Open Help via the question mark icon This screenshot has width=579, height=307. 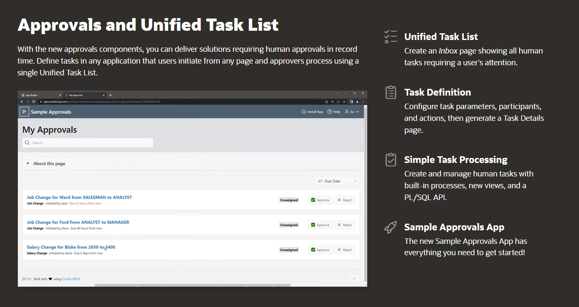click(x=330, y=112)
